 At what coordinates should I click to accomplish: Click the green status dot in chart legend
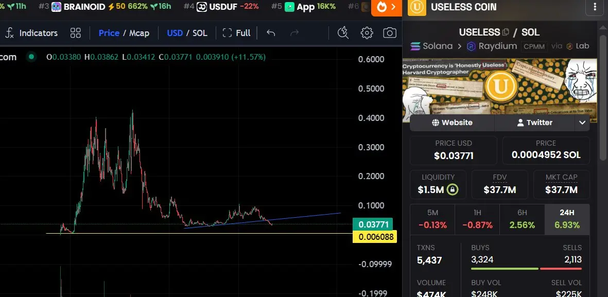[31, 57]
